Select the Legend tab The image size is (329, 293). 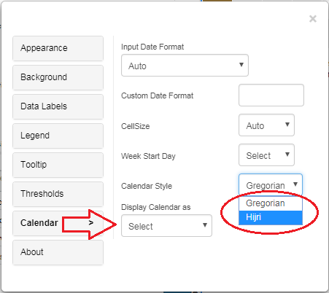(58, 136)
